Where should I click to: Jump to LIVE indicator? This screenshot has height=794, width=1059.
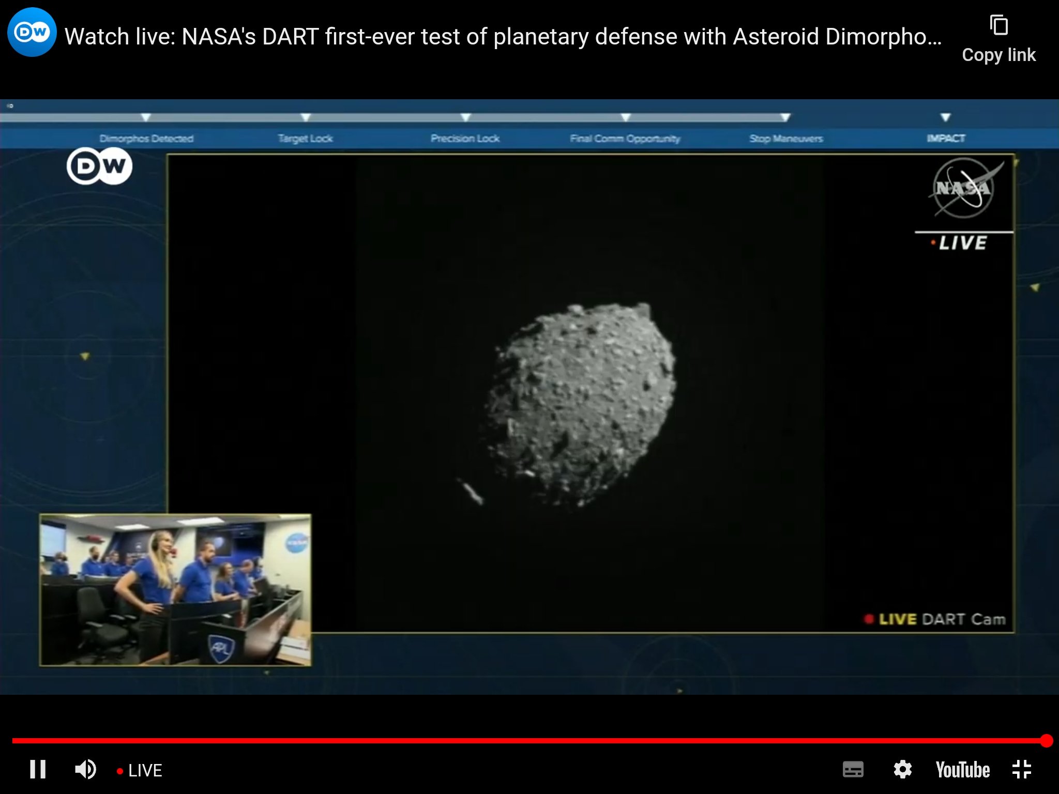(140, 771)
